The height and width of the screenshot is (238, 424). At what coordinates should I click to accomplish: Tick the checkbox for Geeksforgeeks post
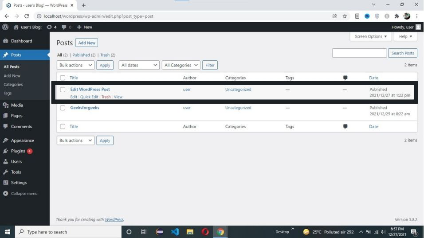tap(63, 108)
